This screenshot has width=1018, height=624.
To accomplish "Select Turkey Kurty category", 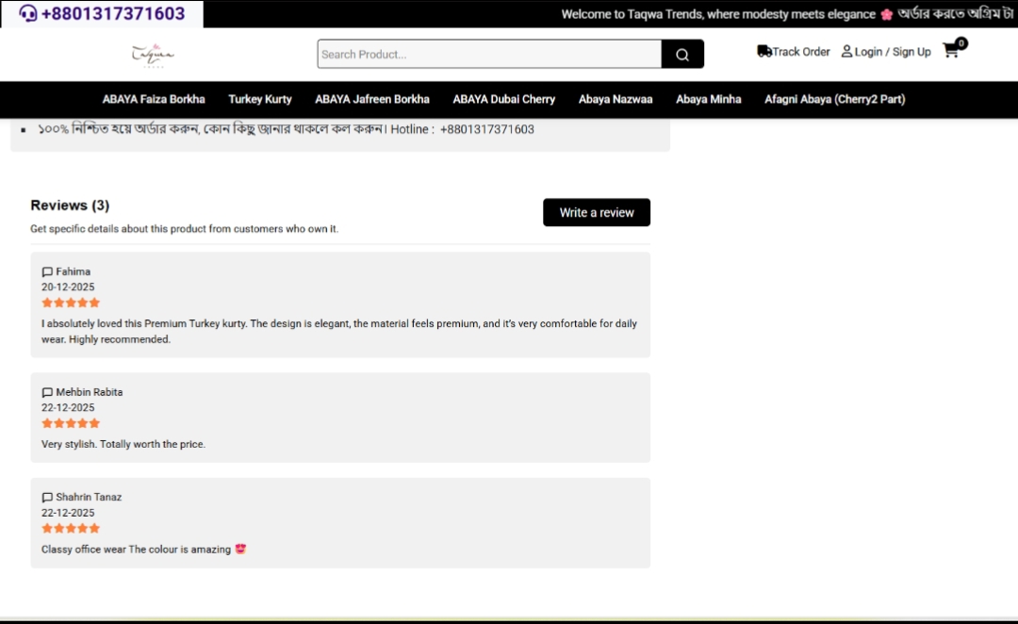I will pyautogui.click(x=260, y=99).
